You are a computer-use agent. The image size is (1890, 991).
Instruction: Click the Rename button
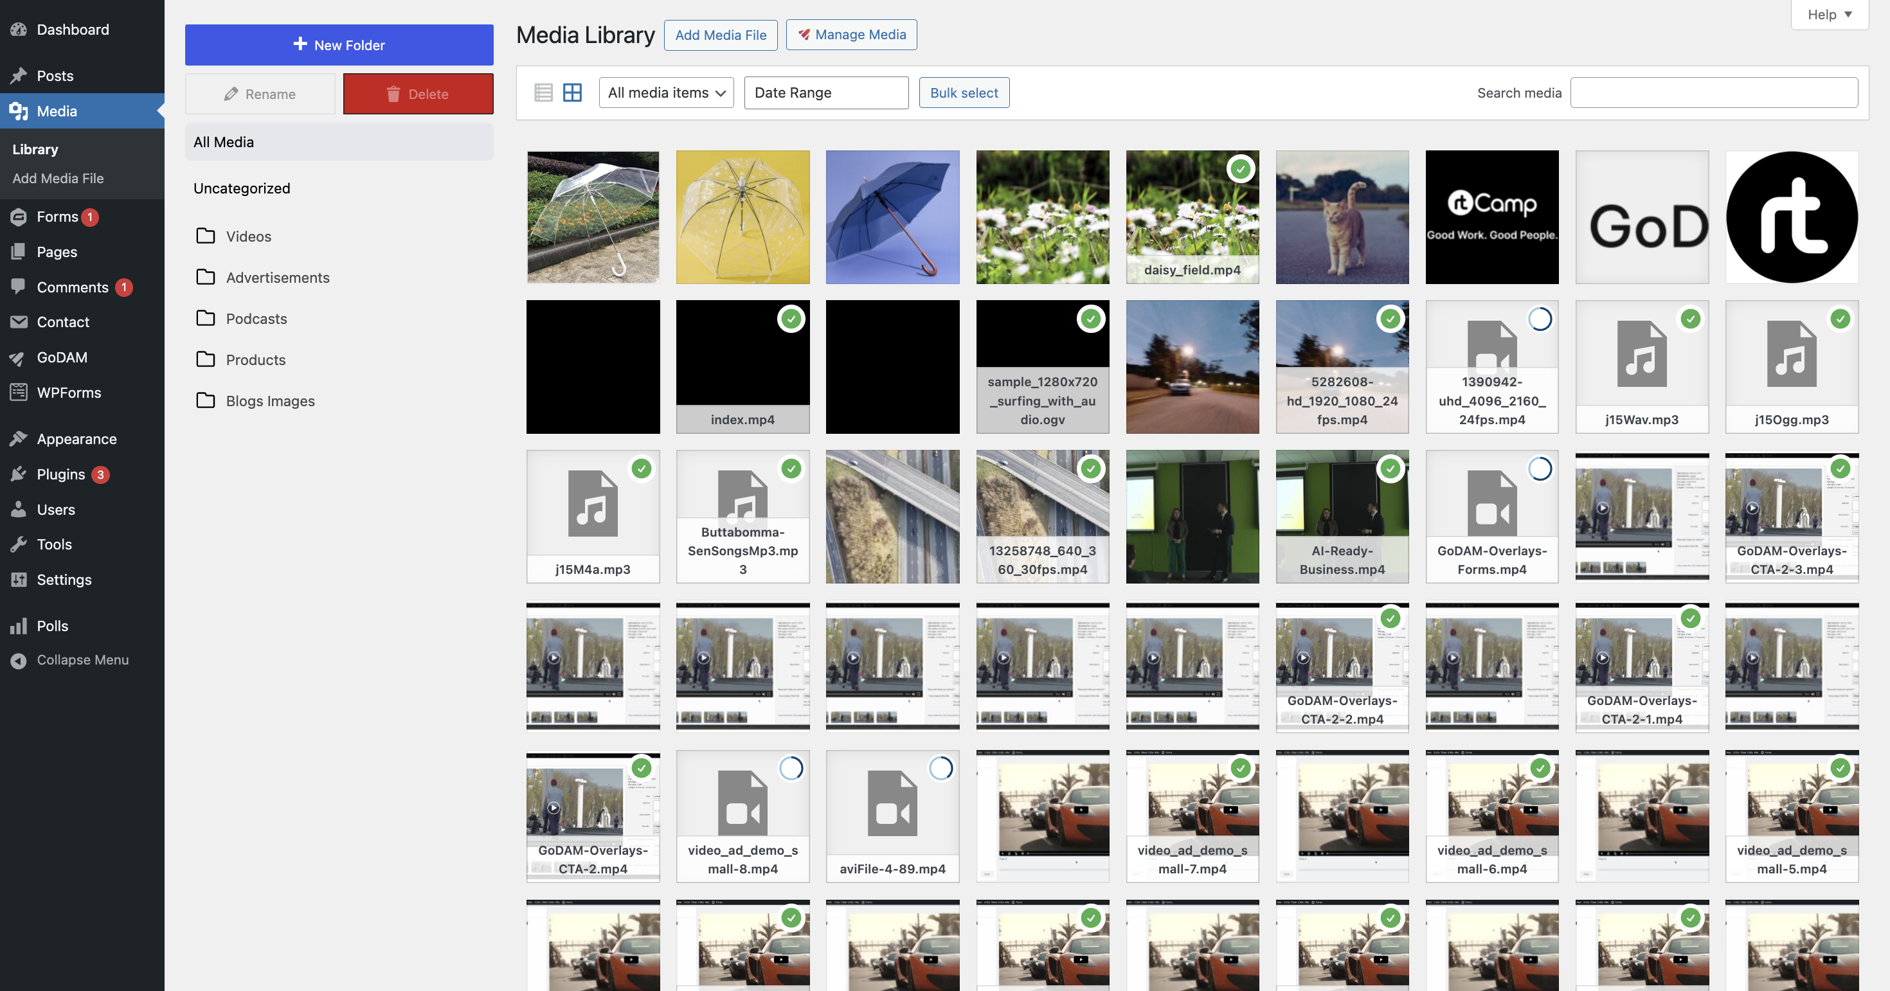pyautogui.click(x=260, y=94)
